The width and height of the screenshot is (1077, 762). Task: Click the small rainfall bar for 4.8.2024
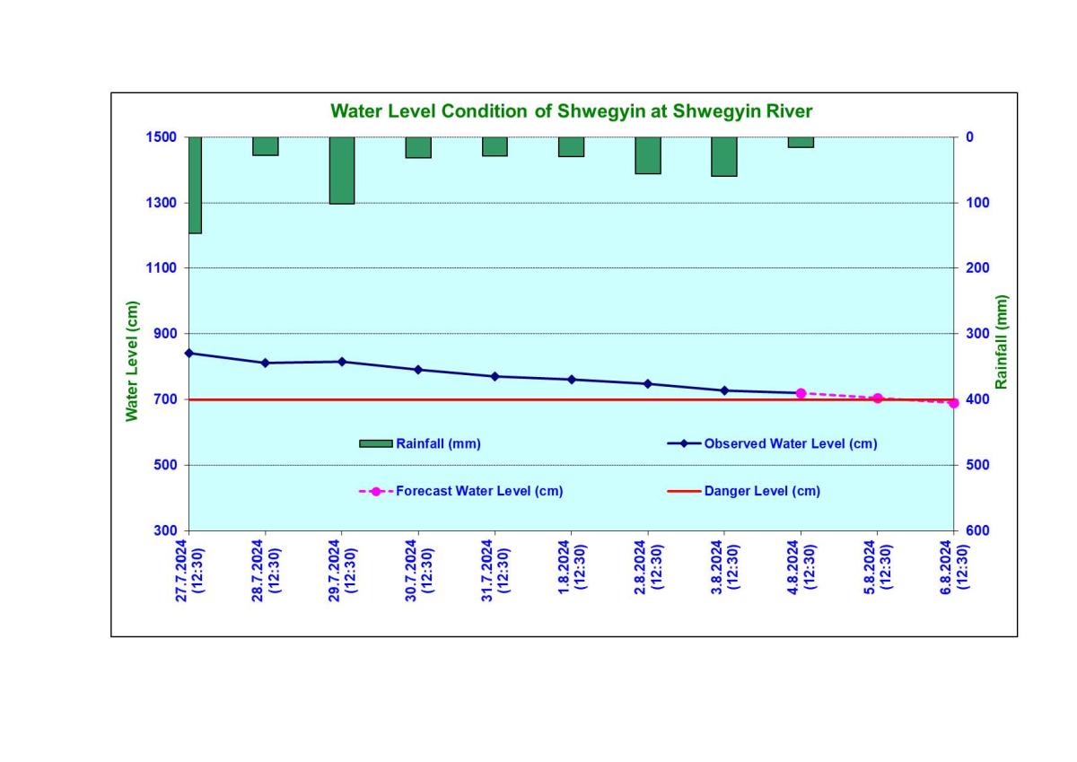click(x=801, y=142)
